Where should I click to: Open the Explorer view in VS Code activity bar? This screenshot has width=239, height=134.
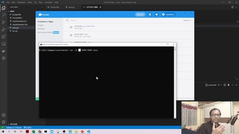pos(3,8)
